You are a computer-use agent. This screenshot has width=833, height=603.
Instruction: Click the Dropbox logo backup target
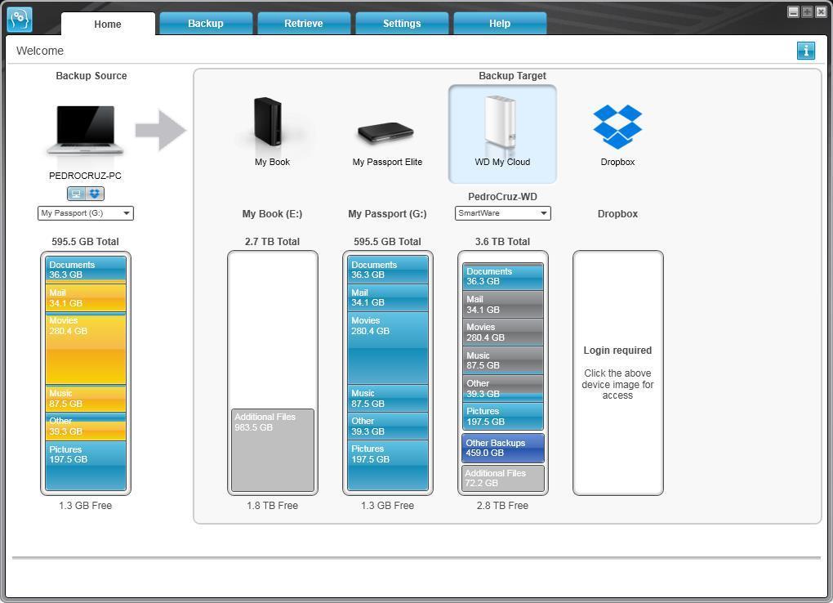pos(617,127)
